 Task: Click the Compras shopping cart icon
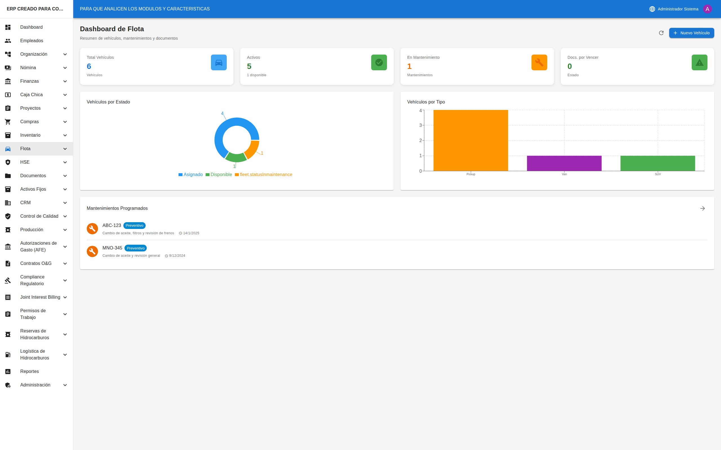[8, 121]
